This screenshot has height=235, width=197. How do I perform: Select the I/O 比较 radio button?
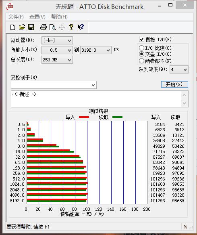tap(141, 48)
